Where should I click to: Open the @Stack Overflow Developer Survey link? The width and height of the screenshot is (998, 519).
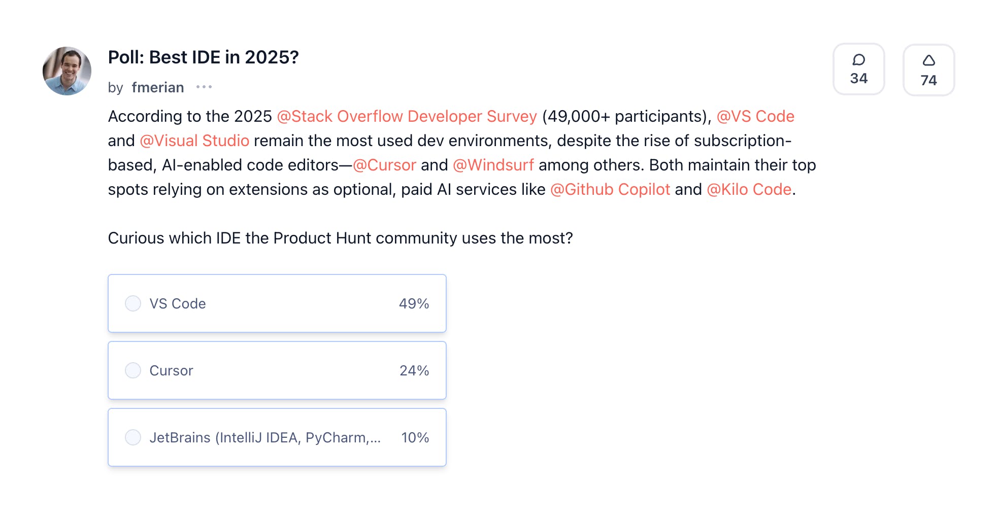pyautogui.click(x=407, y=116)
